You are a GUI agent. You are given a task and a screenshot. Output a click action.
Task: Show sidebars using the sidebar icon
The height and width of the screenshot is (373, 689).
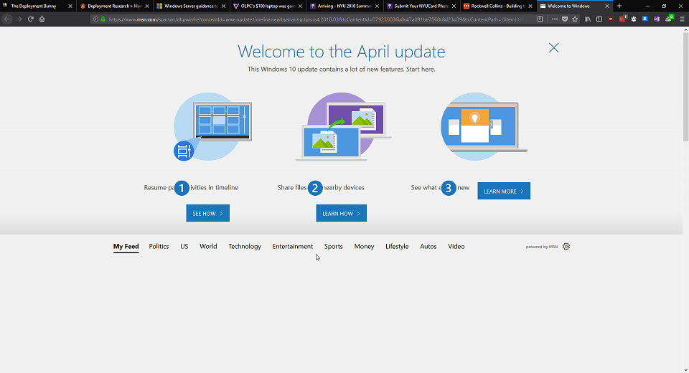tap(599, 19)
